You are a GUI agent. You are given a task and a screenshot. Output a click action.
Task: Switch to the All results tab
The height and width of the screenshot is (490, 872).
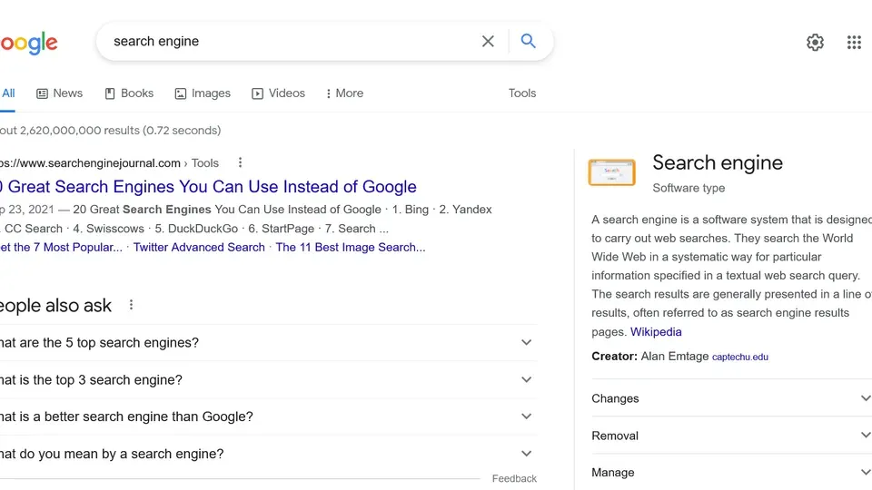coord(8,93)
